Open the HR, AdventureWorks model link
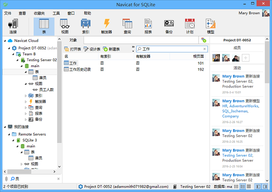 (x=241, y=106)
